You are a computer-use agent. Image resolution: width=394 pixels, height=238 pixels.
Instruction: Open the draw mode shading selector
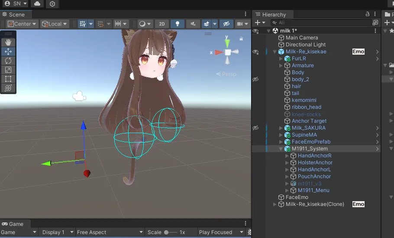145,24
